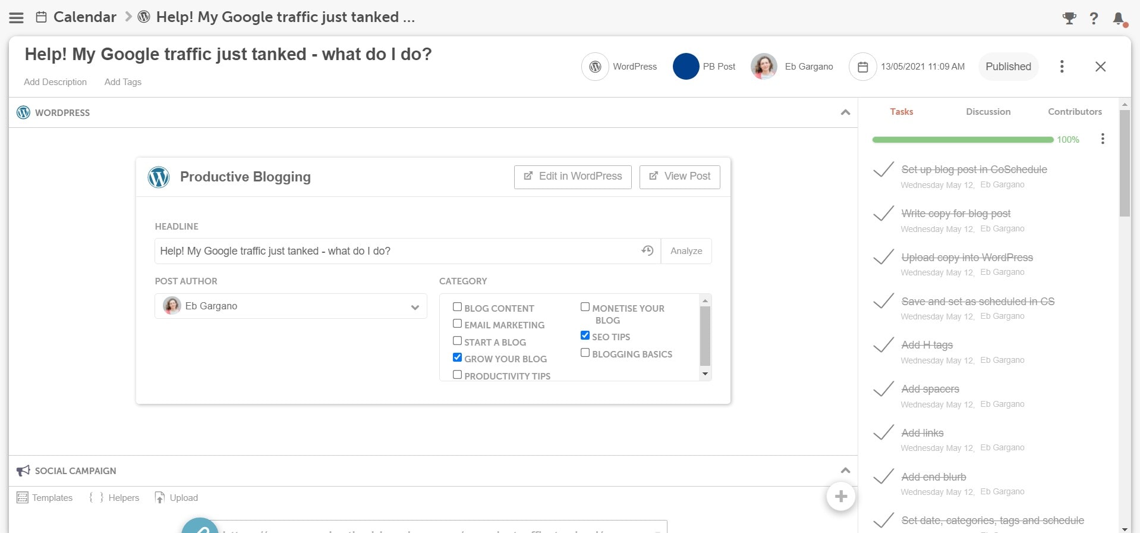Close the project panel with X
The image size is (1140, 533).
(1100, 67)
